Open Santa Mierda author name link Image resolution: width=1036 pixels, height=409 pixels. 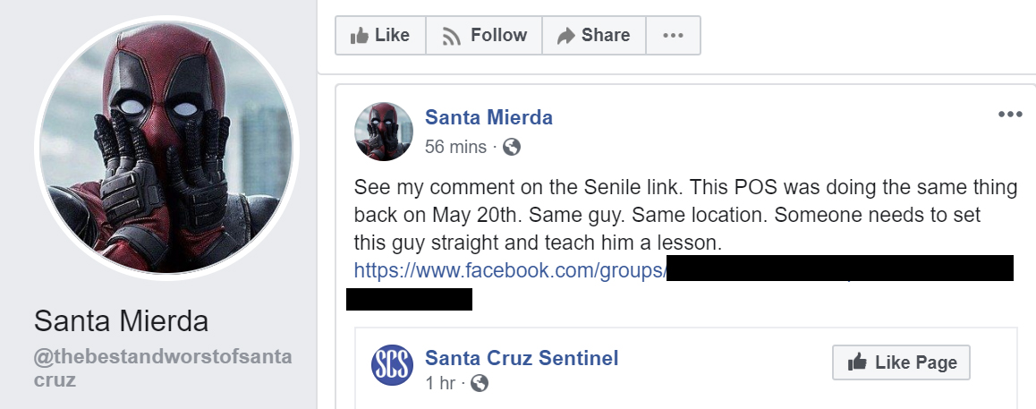tap(488, 117)
